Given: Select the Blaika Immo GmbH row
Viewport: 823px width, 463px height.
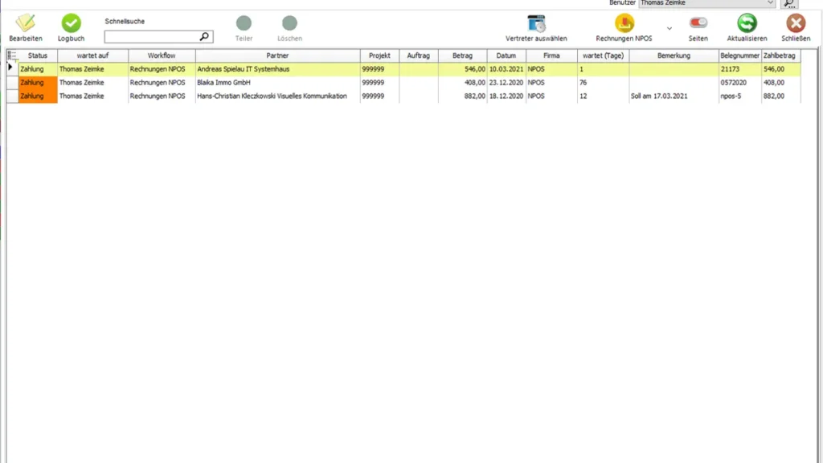Looking at the screenshot, I should tap(277, 83).
